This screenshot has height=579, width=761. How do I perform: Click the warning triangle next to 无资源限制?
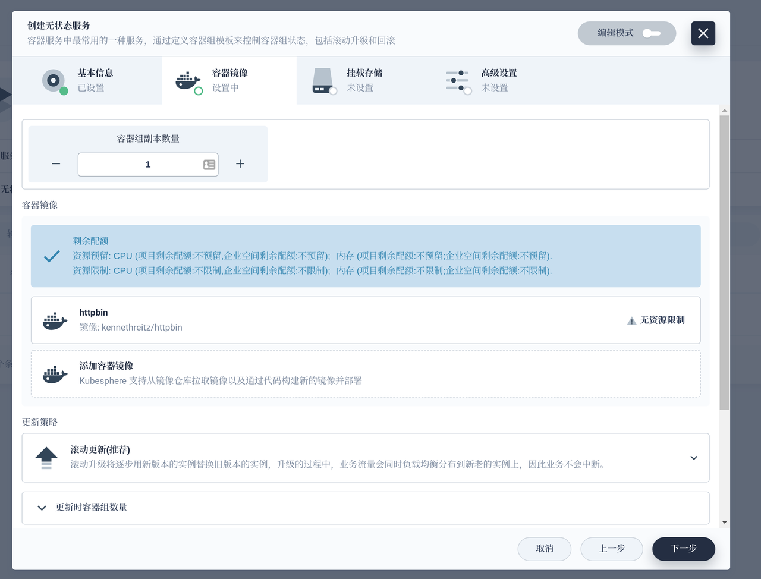coord(631,321)
